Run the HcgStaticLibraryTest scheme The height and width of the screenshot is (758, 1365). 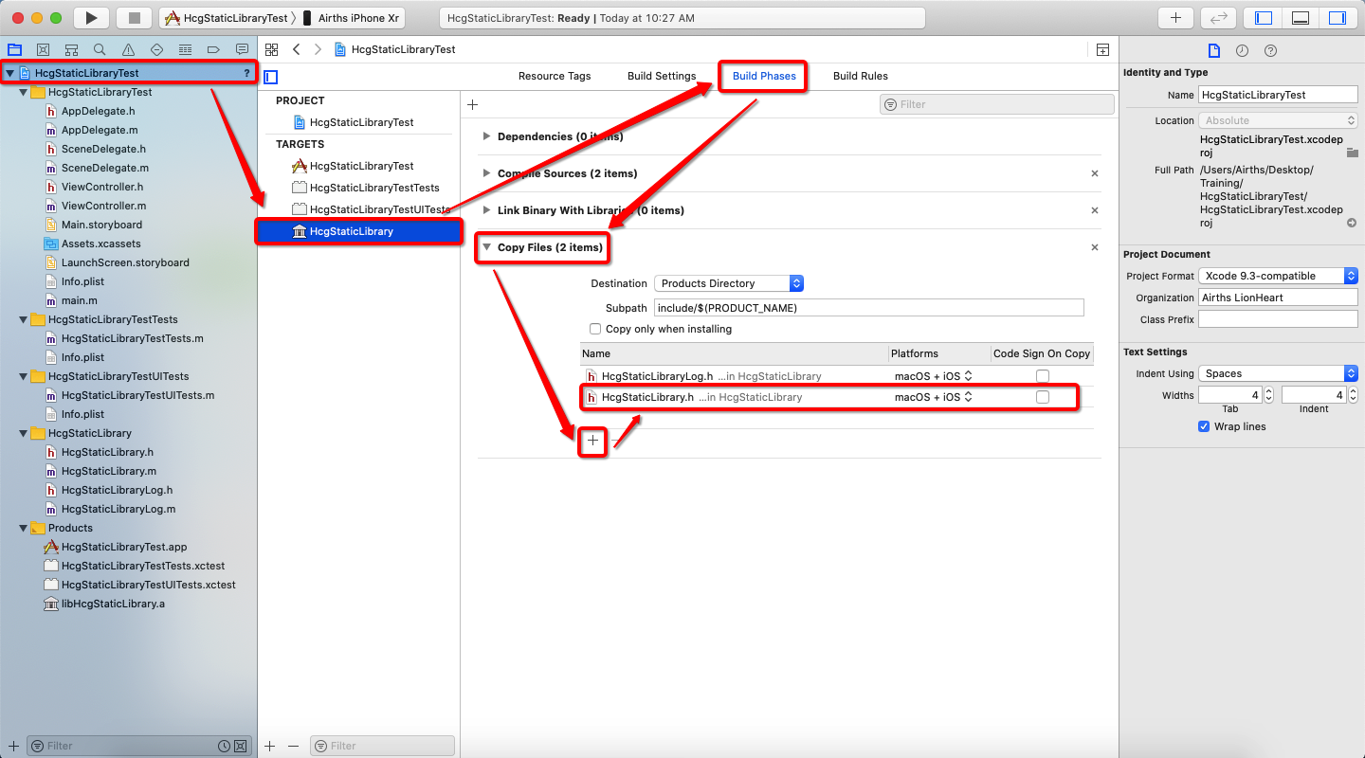[x=90, y=17]
